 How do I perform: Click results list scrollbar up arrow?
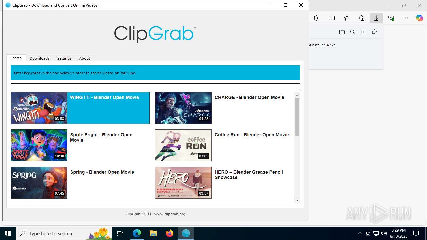coord(297,95)
